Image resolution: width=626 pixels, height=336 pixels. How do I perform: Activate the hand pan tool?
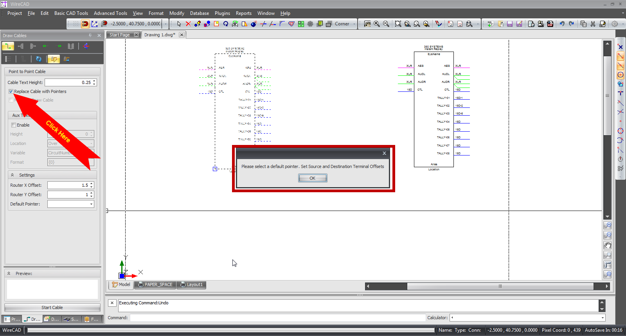tap(367, 24)
